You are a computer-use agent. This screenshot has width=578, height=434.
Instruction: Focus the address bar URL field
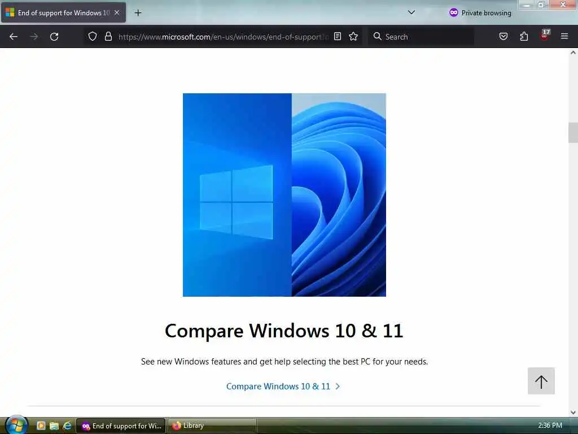[223, 37]
